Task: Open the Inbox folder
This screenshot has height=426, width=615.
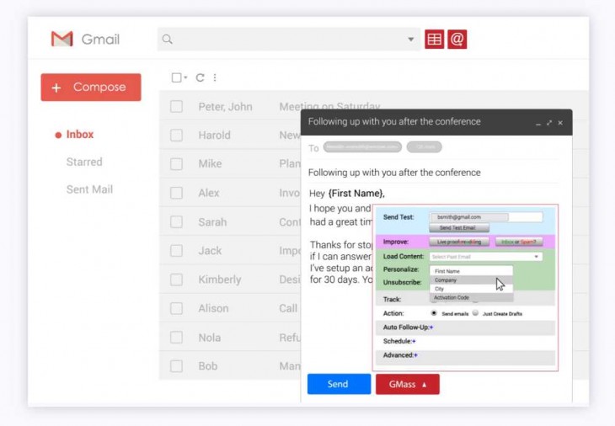Action: (80, 135)
